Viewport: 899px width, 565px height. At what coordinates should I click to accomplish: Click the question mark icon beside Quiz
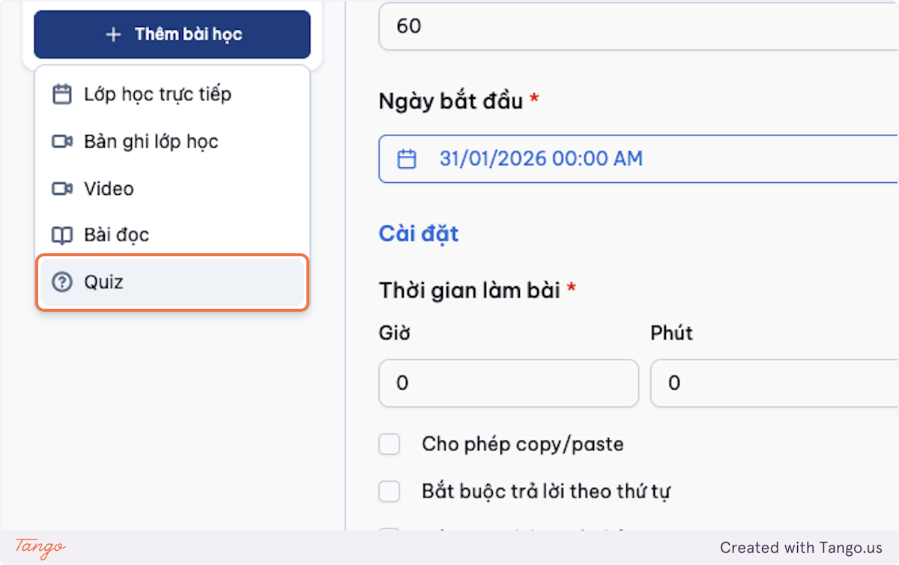click(61, 282)
